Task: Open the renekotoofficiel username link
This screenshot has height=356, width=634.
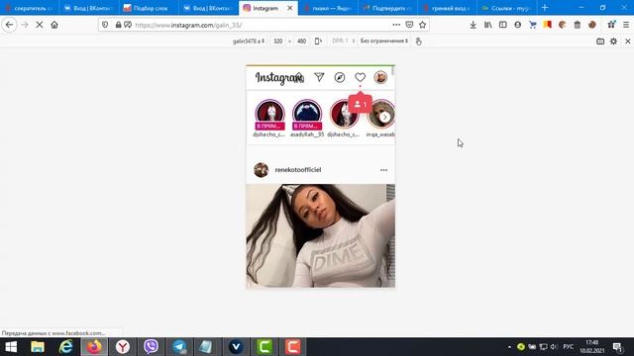Action: click(x=298, y=170)
